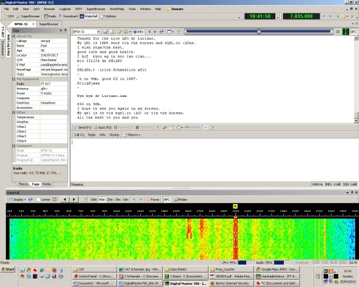Open the Tools menu
This screenshot has width=359, height=287.
[132, 9]
